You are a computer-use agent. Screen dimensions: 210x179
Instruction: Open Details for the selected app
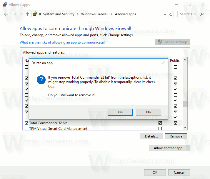click(x=151, y=136)
